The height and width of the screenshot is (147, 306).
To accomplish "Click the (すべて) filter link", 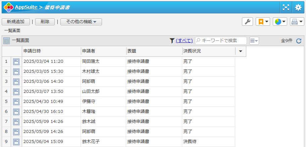I will click(184, 41).
